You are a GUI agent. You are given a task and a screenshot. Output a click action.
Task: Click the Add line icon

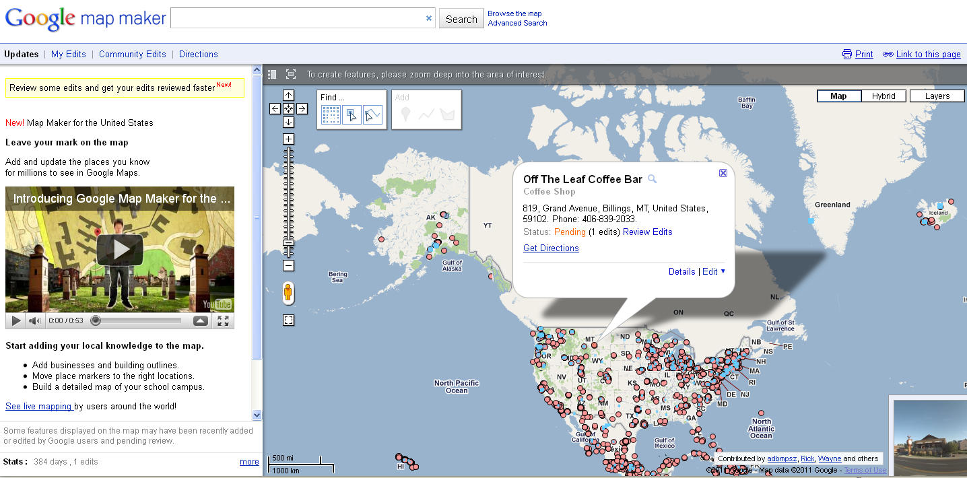point(426,115)
